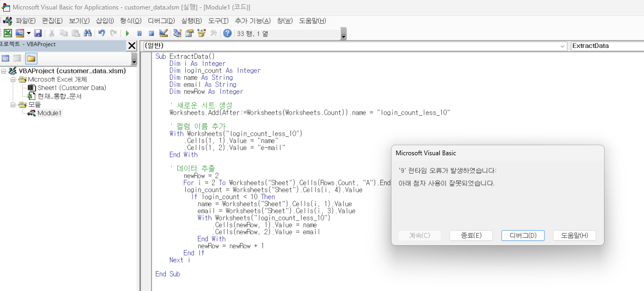Select Sheet1 (Customer Data) in the tree
Screen dimensions: 644x291
coord(72,88)
